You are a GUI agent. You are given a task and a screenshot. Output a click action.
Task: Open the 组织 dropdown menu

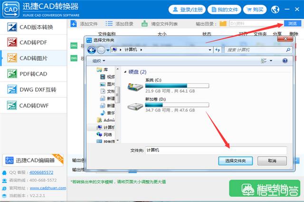[x=99, y=61]
